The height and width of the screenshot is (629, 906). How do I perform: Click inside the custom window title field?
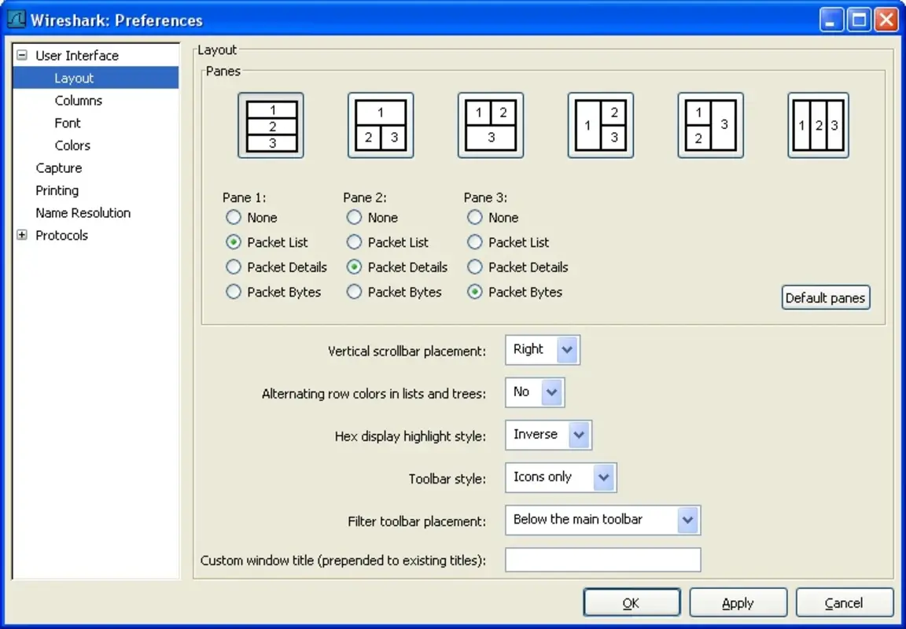(602, 560)
